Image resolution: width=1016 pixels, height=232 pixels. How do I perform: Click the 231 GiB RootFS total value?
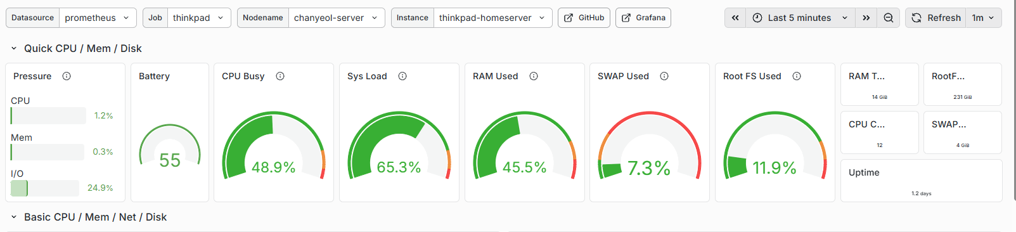pyautogui.click(x=963, y=97)
